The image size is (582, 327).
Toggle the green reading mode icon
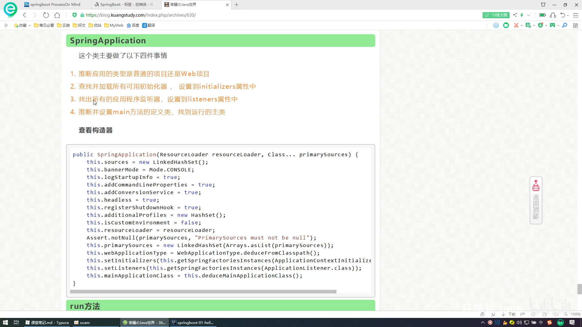(506, 25)
